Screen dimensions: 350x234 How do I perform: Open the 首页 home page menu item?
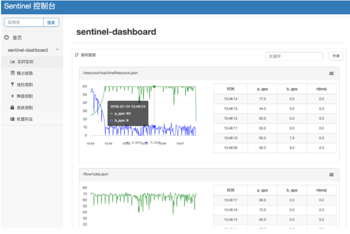click(x=32, y=37)
